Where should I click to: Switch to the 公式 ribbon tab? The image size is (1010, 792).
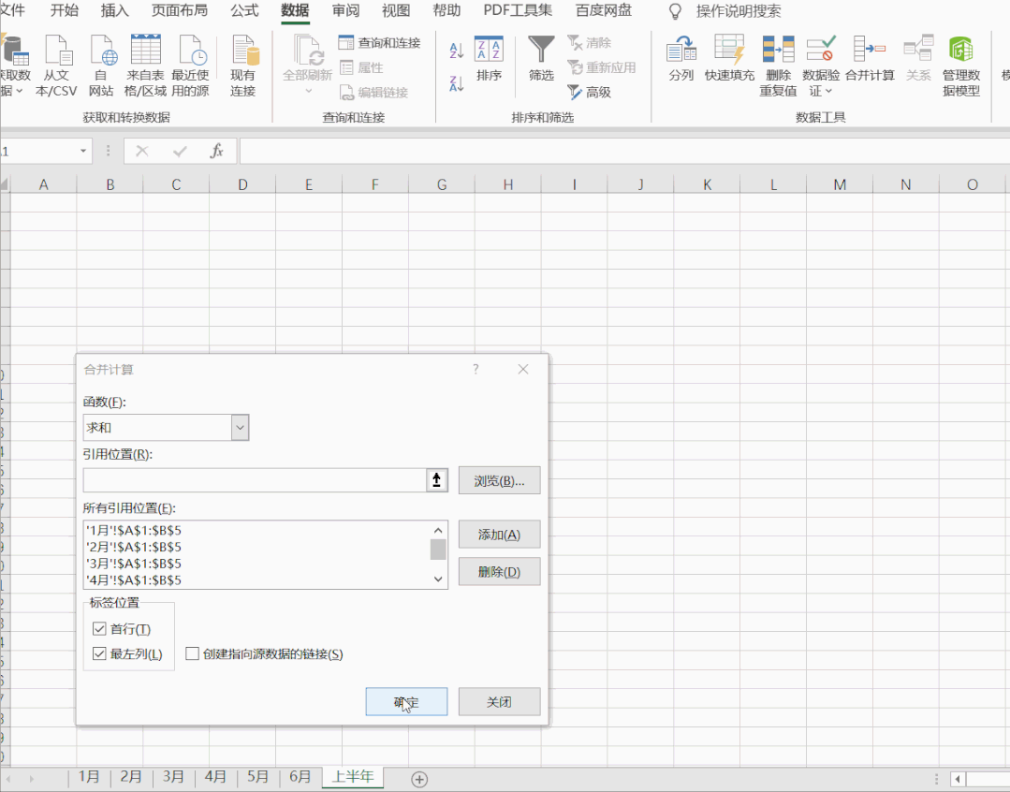click(x=244, y=10)
